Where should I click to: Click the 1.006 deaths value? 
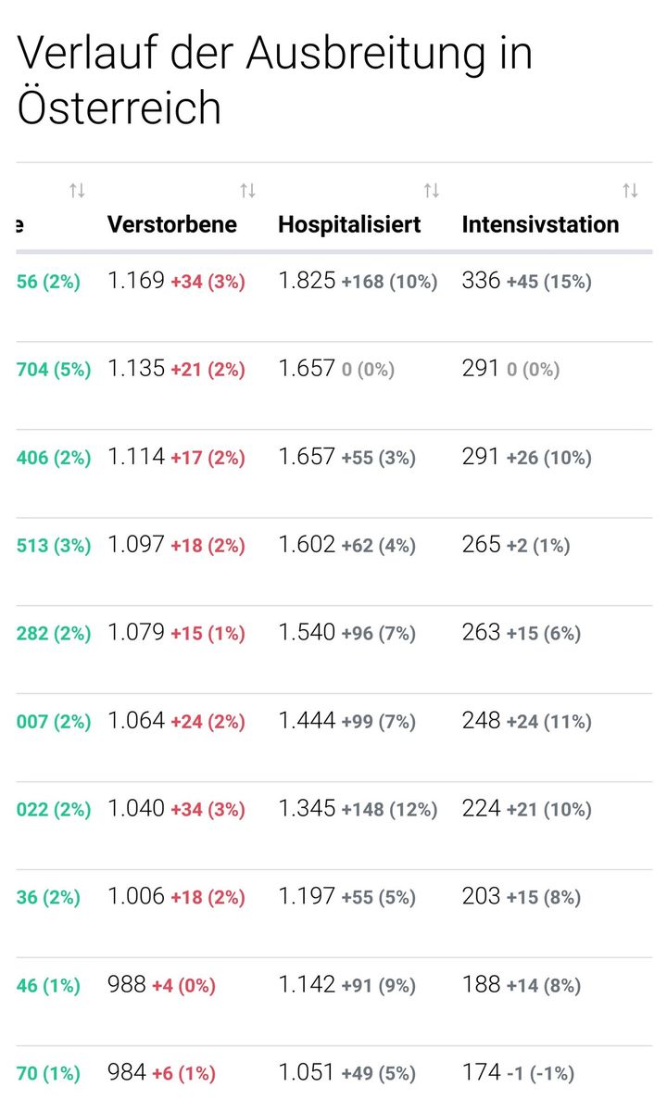136,897
